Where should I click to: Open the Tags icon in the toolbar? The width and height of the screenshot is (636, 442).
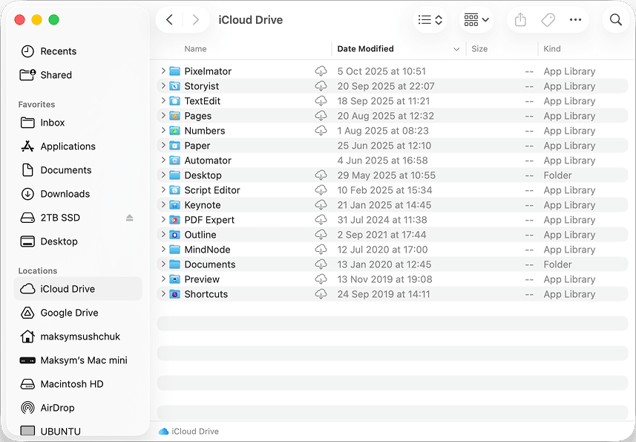click(x=548, y=20)
